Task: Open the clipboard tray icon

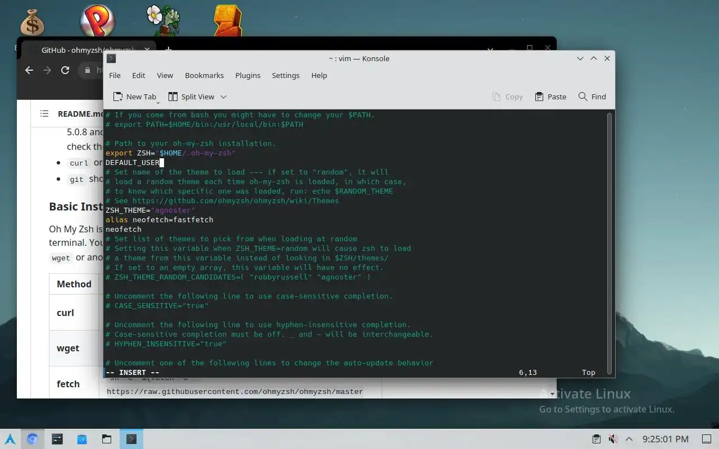Action: tap(597, 439)
